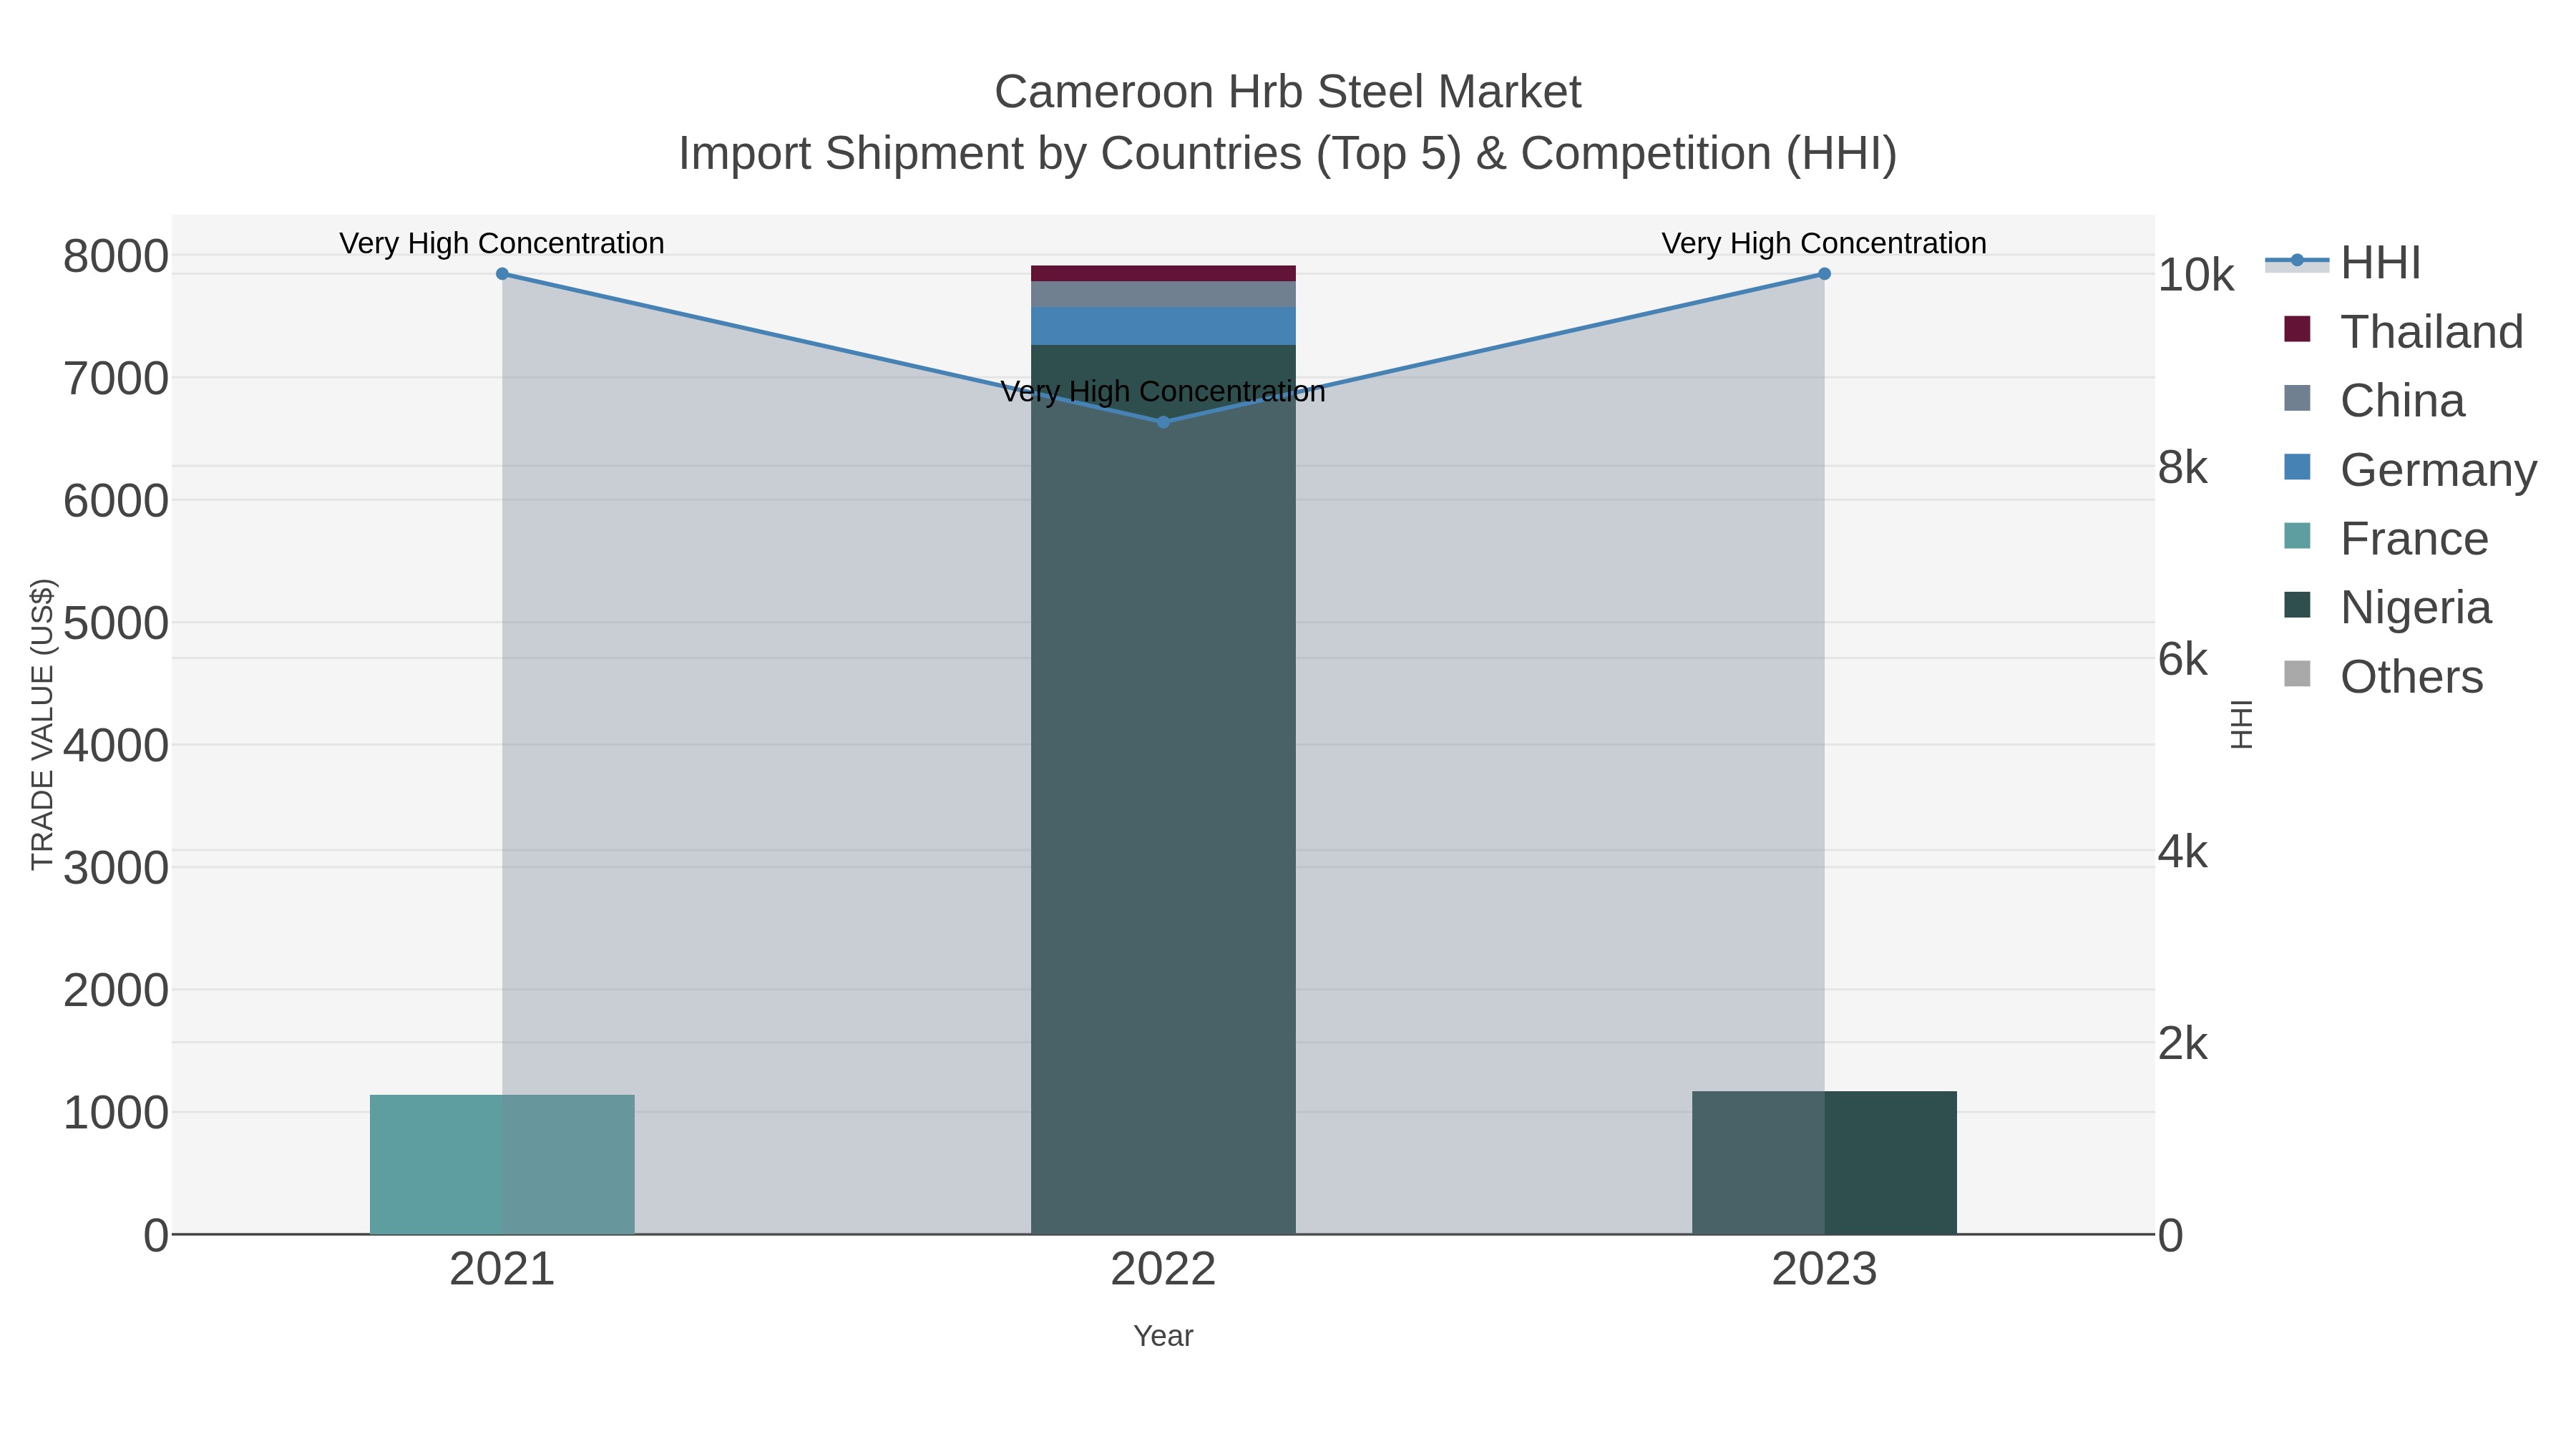Click the Others legend color swatch
This screenshot has width=2576, height=1449.
2298,674
